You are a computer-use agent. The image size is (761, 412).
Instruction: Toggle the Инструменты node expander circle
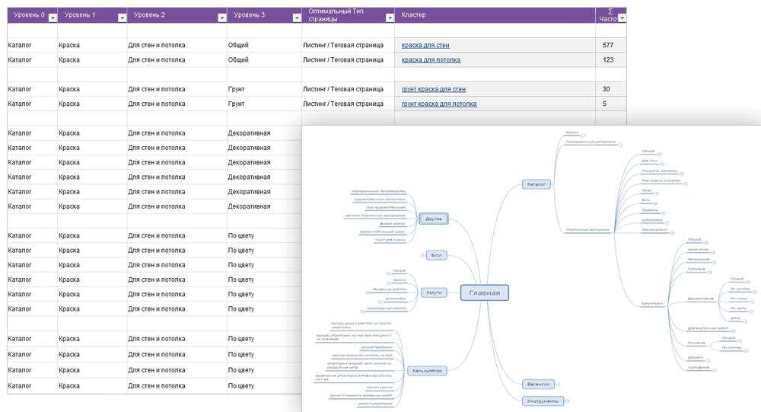567,401
